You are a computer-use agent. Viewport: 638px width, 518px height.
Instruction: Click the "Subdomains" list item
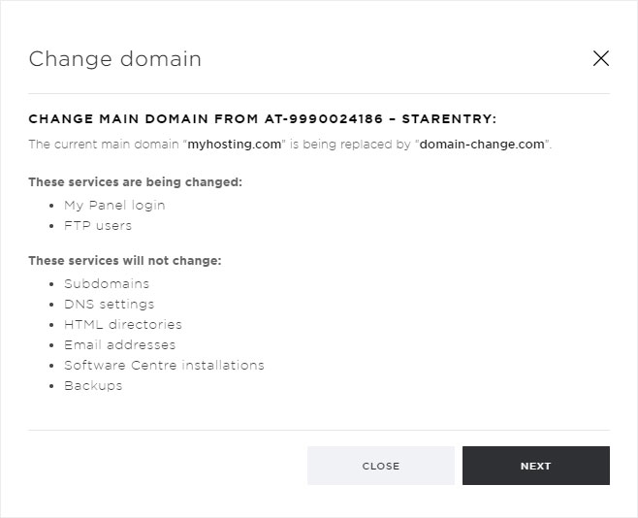[x=107, y=283]
